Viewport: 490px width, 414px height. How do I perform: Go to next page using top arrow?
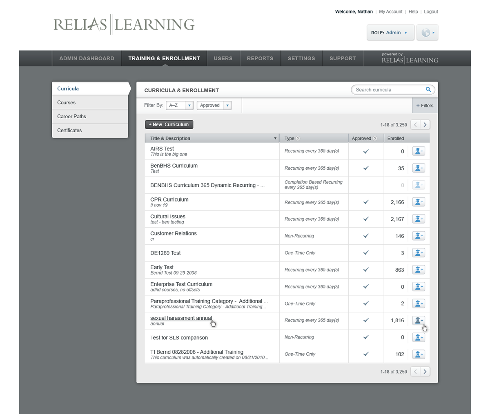click(x=425, y=125)
